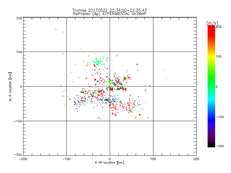Viewport: 231px width, 173px height.
Task: Click the x-axis tick label '0'
Action: [110, 159]
